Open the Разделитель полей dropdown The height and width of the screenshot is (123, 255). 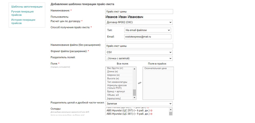coord(139,58)
